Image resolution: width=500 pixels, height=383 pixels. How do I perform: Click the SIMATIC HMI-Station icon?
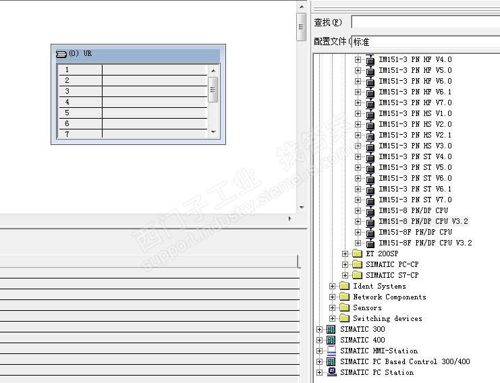pos(331,351)
